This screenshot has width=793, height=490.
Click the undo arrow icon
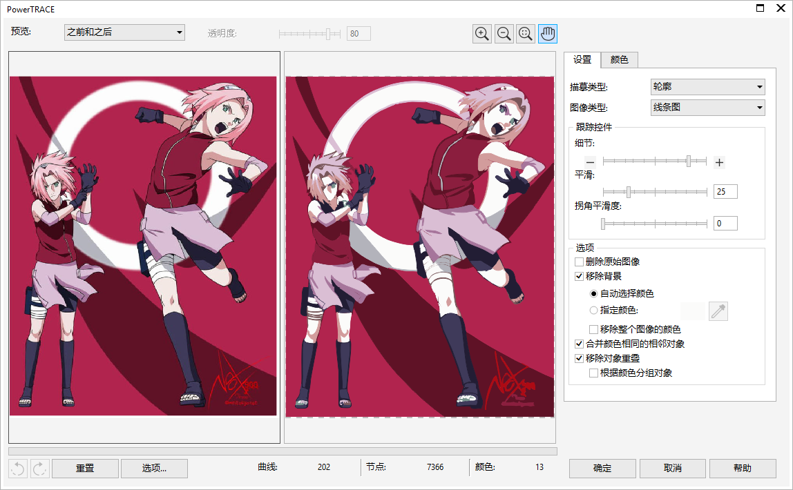(18, 469)
